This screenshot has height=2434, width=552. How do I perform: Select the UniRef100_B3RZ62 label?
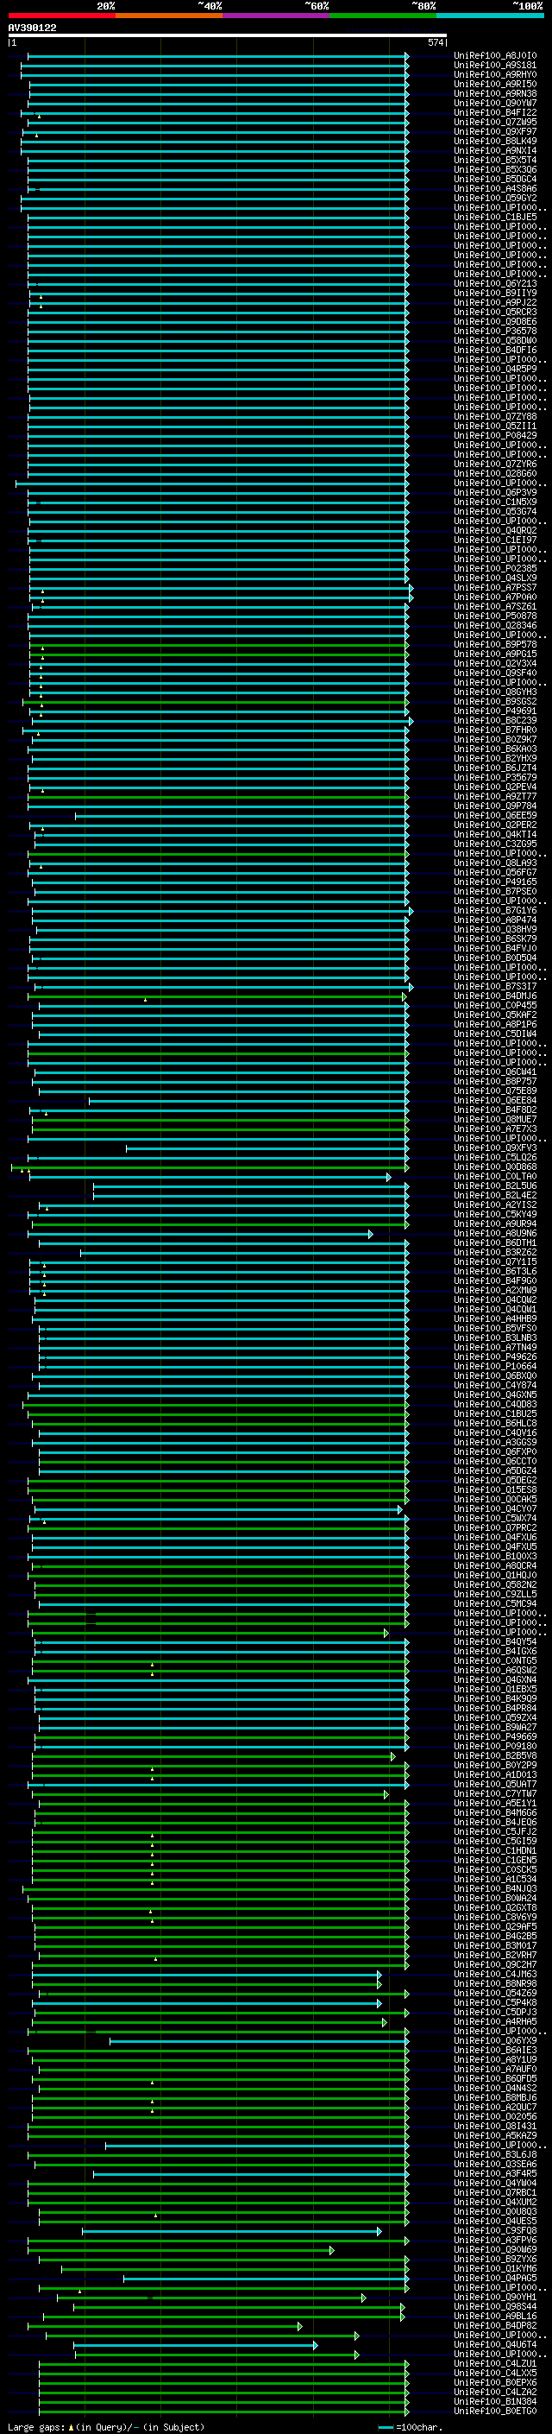click(x=495, y=1253)
